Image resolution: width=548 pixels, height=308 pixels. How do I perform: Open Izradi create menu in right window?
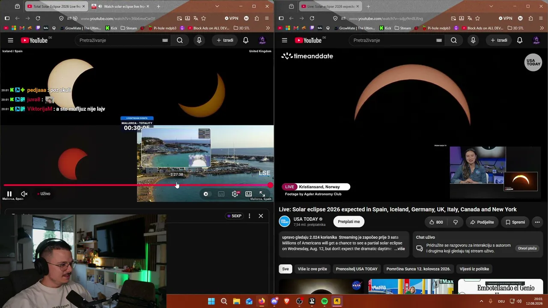tap(499, 40)
